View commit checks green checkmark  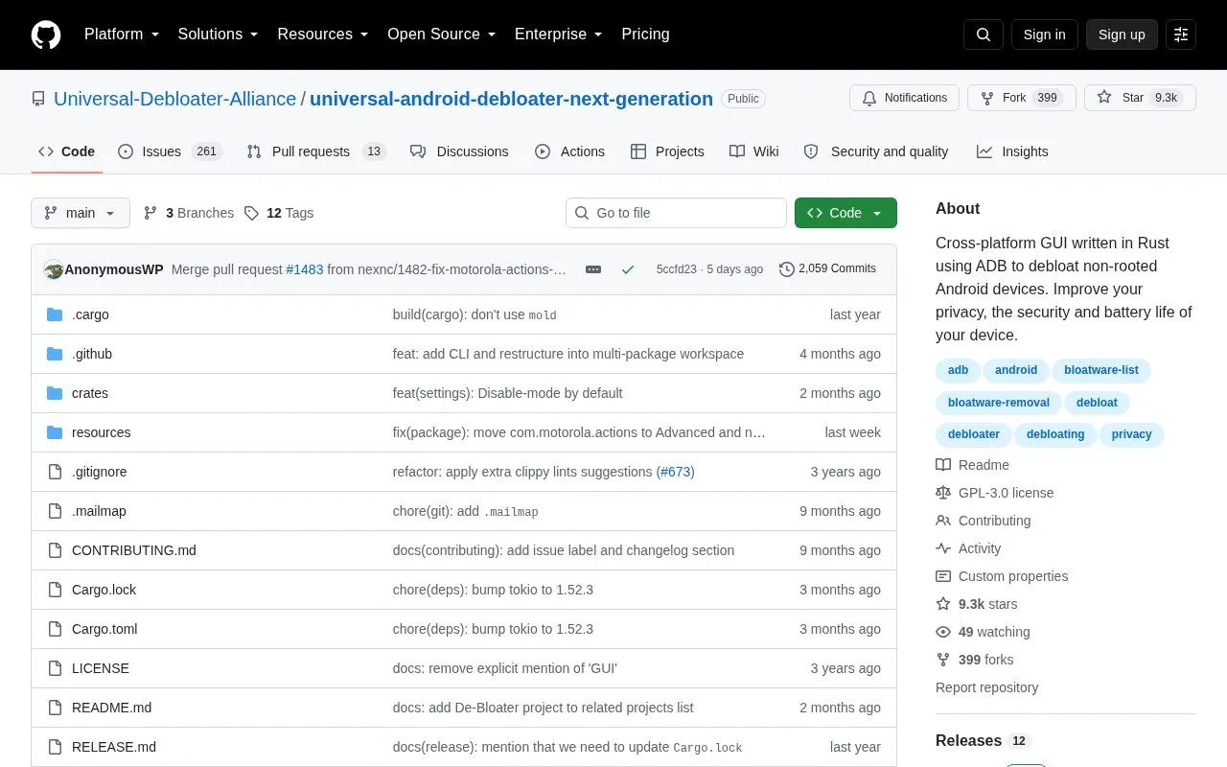tap(628, 269)
